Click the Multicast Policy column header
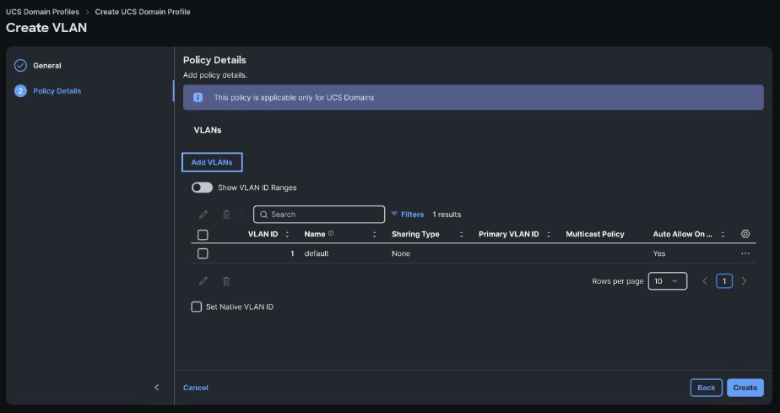Viewport: 780px width, 413px height. pyautogui.click(x=595, y=234)
